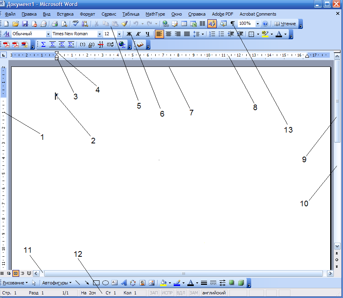Insert Clip Art icon in Drawing toolbar

[x=142, y=283]
